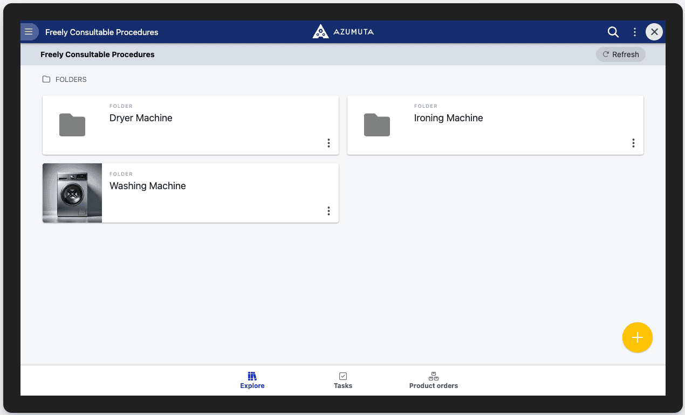Click the Washing Machine thumbnail image

pos(72,193)
